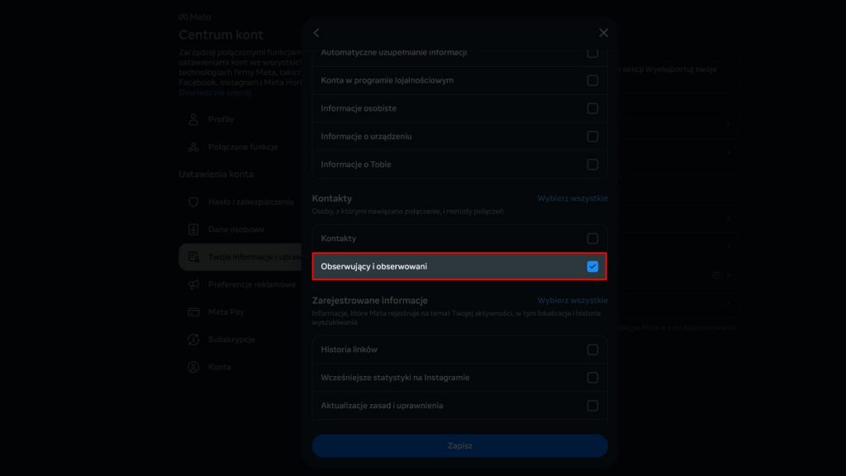Open Twoje informacje i uprawnienia menu item
This screenshot has width=846, height=476.
click(240, 257)
